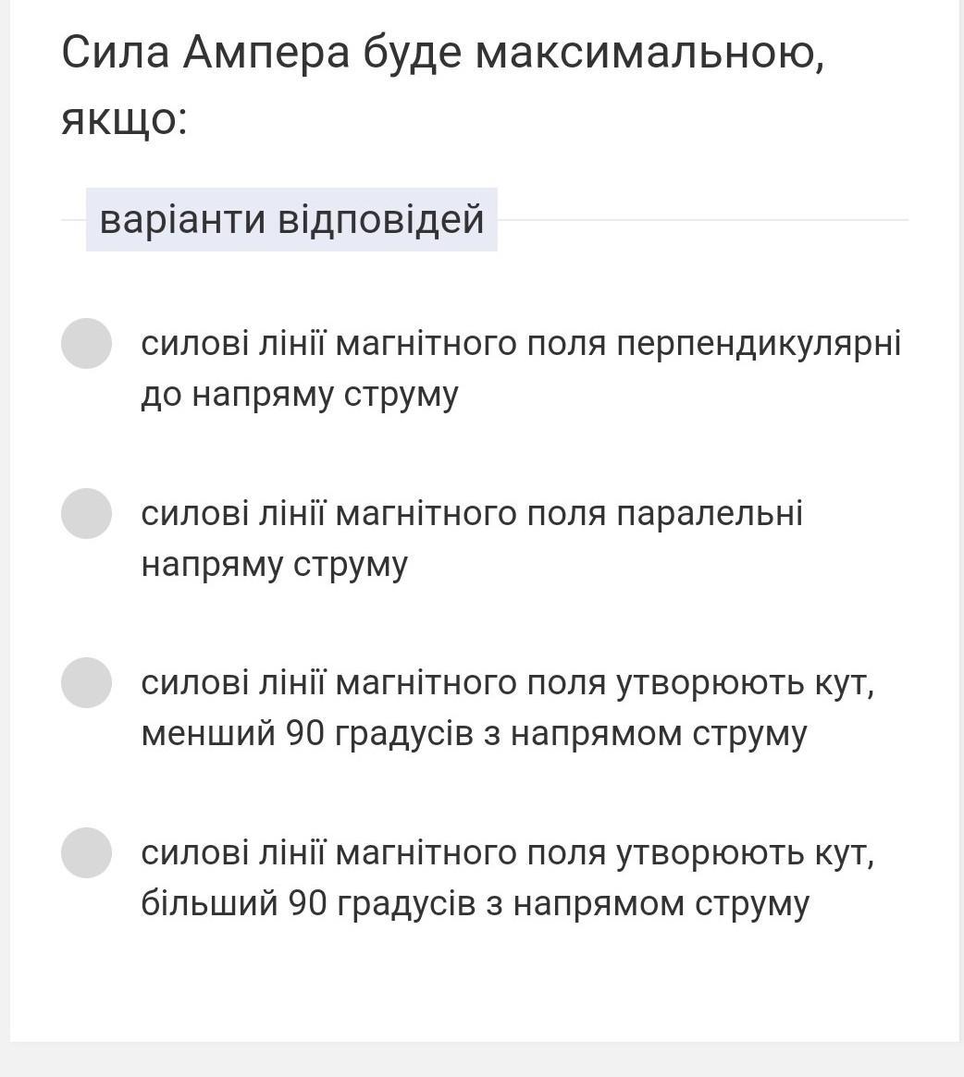Click the line 'більший 90 градусів з напрямом струму'
Screen dimensions: 964x1077
tap(475, 903)
